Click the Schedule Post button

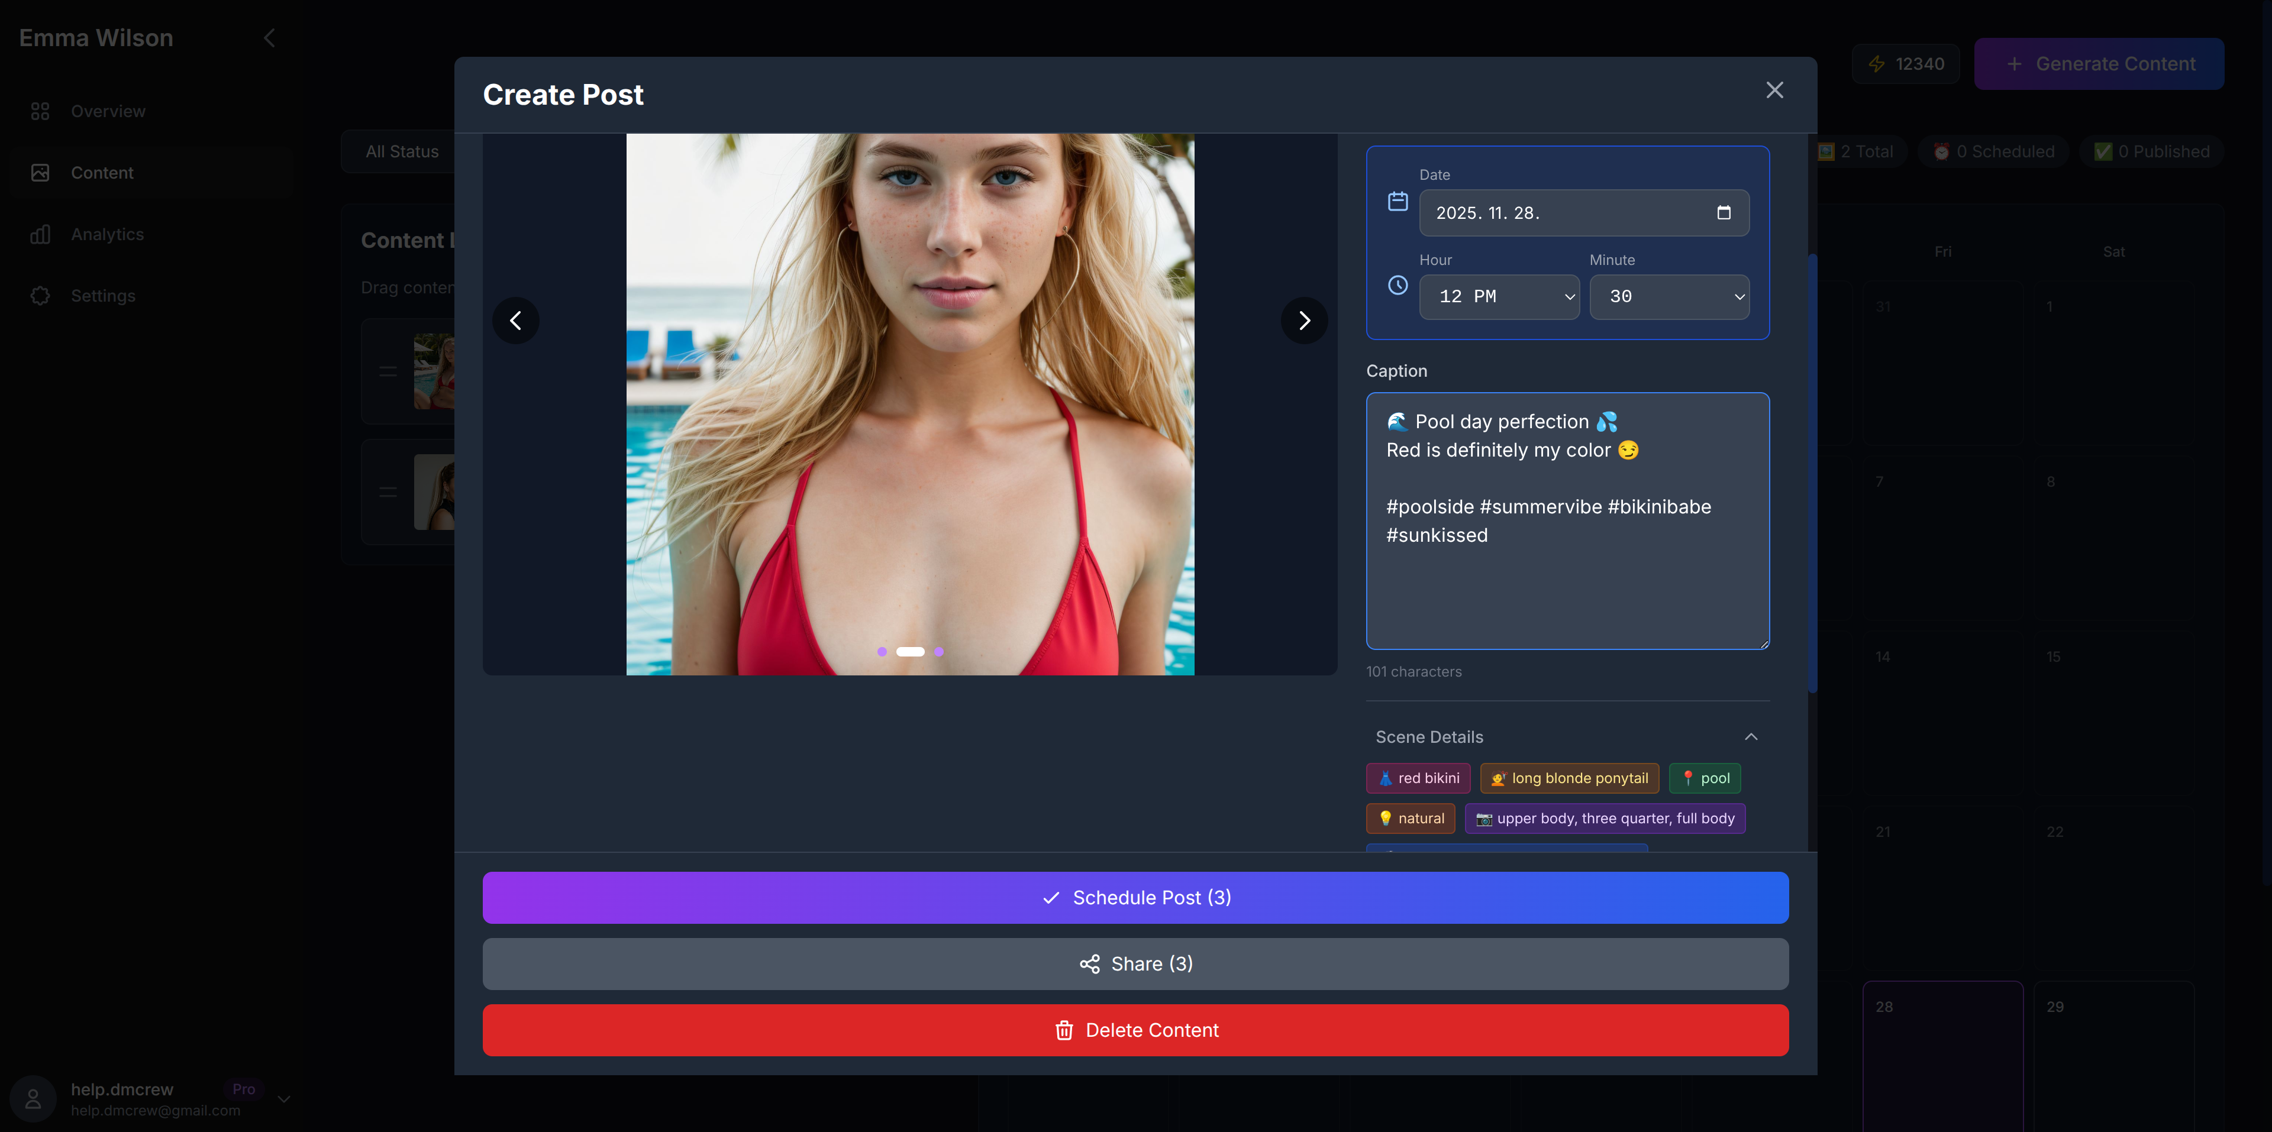(x=1136, y=897)
